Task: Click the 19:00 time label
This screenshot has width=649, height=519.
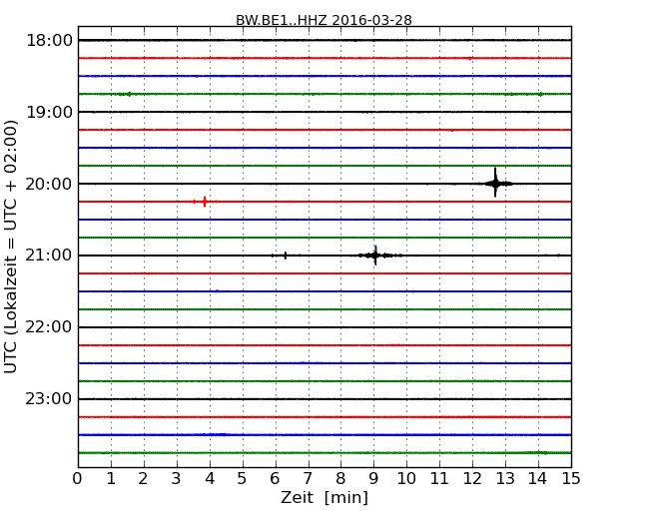Action: pyautogui.click(x=49, y=112)
